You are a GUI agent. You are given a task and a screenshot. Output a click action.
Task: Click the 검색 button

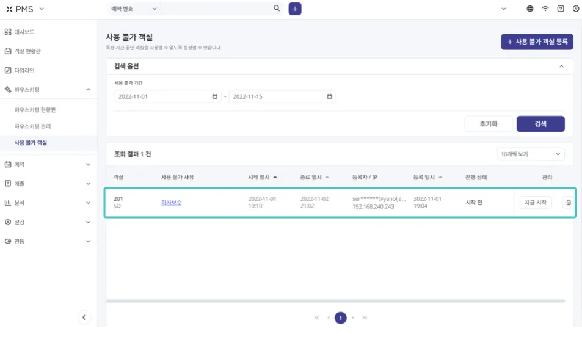coord(540,124)
